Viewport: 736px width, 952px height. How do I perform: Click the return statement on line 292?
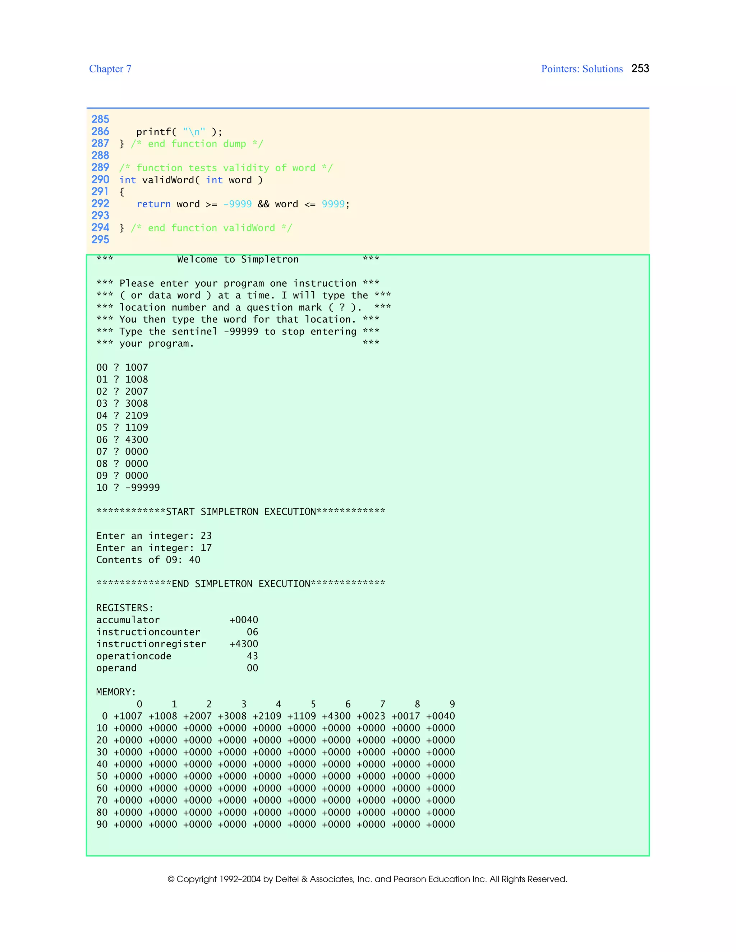coord(243,204)
